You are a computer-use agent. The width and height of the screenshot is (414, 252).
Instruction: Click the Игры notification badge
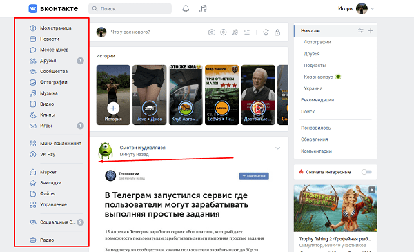tap(80, 126)
